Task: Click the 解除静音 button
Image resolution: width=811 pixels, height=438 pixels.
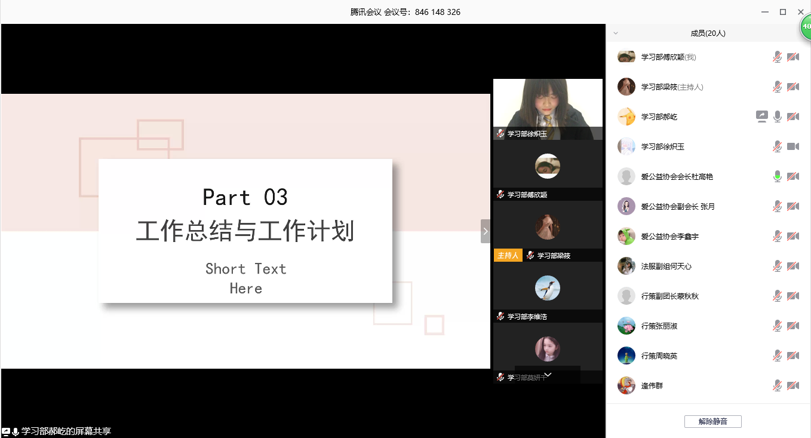Action: (712, 421)
